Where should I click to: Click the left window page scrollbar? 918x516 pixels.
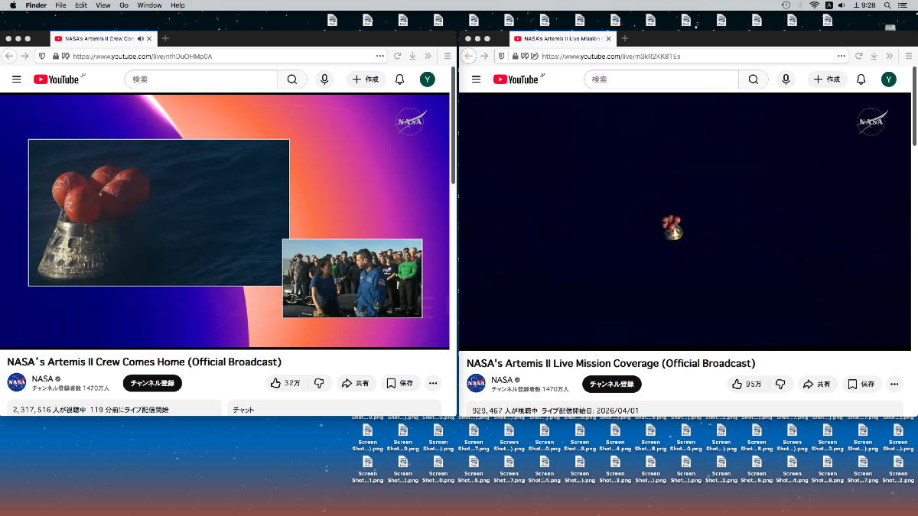pyautogui.click(x=453, y=126)
